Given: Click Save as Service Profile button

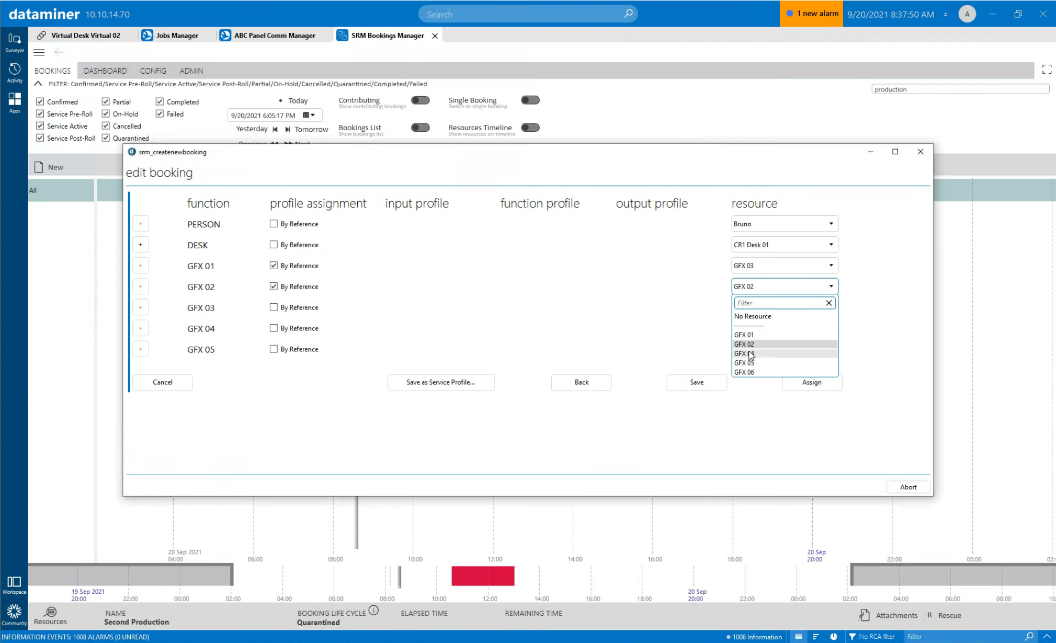Looking at the screenshot, I should [440, 382].
